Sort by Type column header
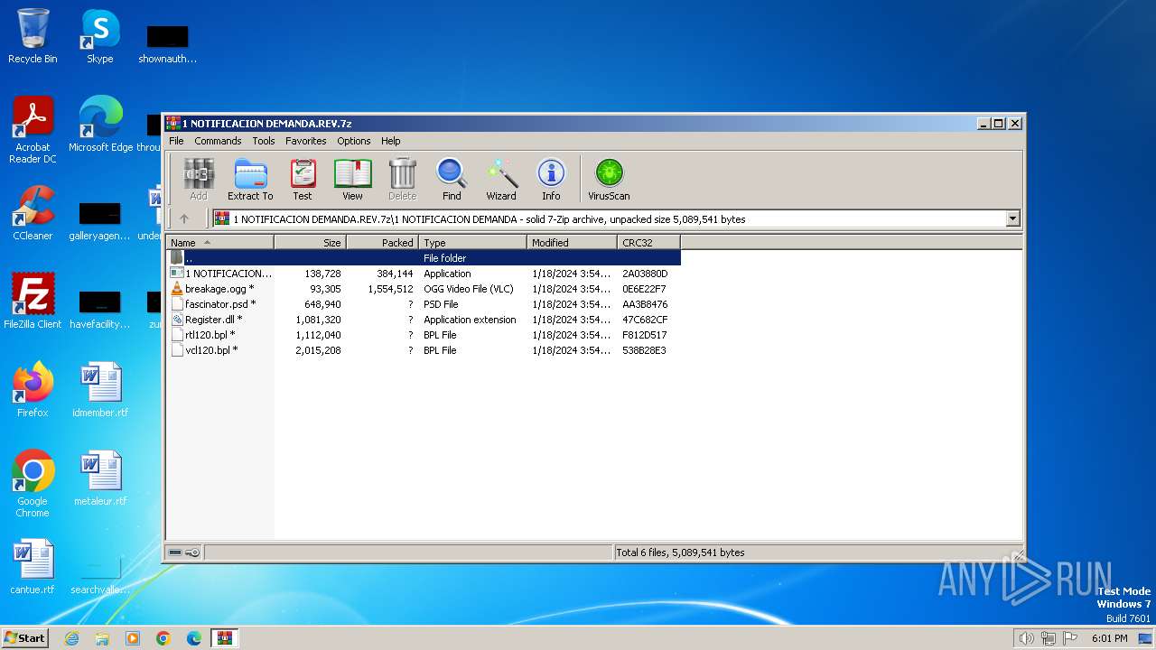This screenshot has width=1156, height=650. coord(472,242)
